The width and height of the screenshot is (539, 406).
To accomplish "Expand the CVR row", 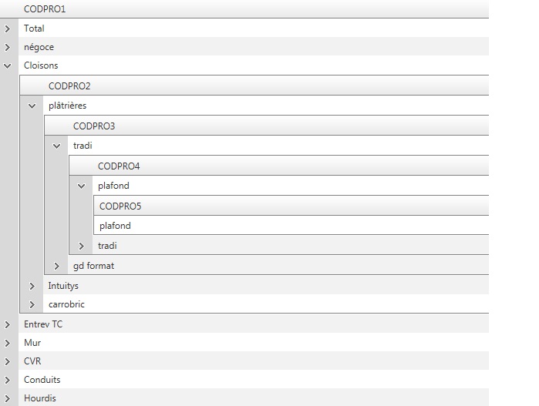I will (8, 361).
